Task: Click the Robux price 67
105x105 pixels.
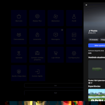Action: pyautogui.click(x=91, y=83)
